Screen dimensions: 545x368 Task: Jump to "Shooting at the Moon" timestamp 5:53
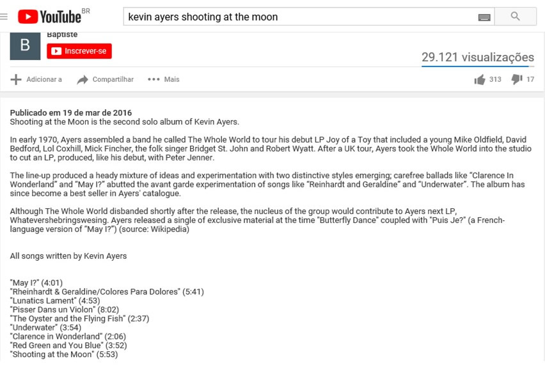pos(108,355)
